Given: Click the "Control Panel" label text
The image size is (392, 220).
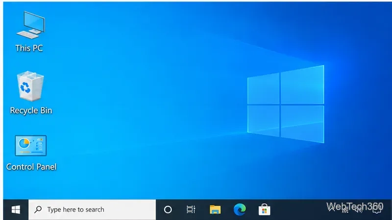Looking at the screenshot, I should click(x=31, y=167).
